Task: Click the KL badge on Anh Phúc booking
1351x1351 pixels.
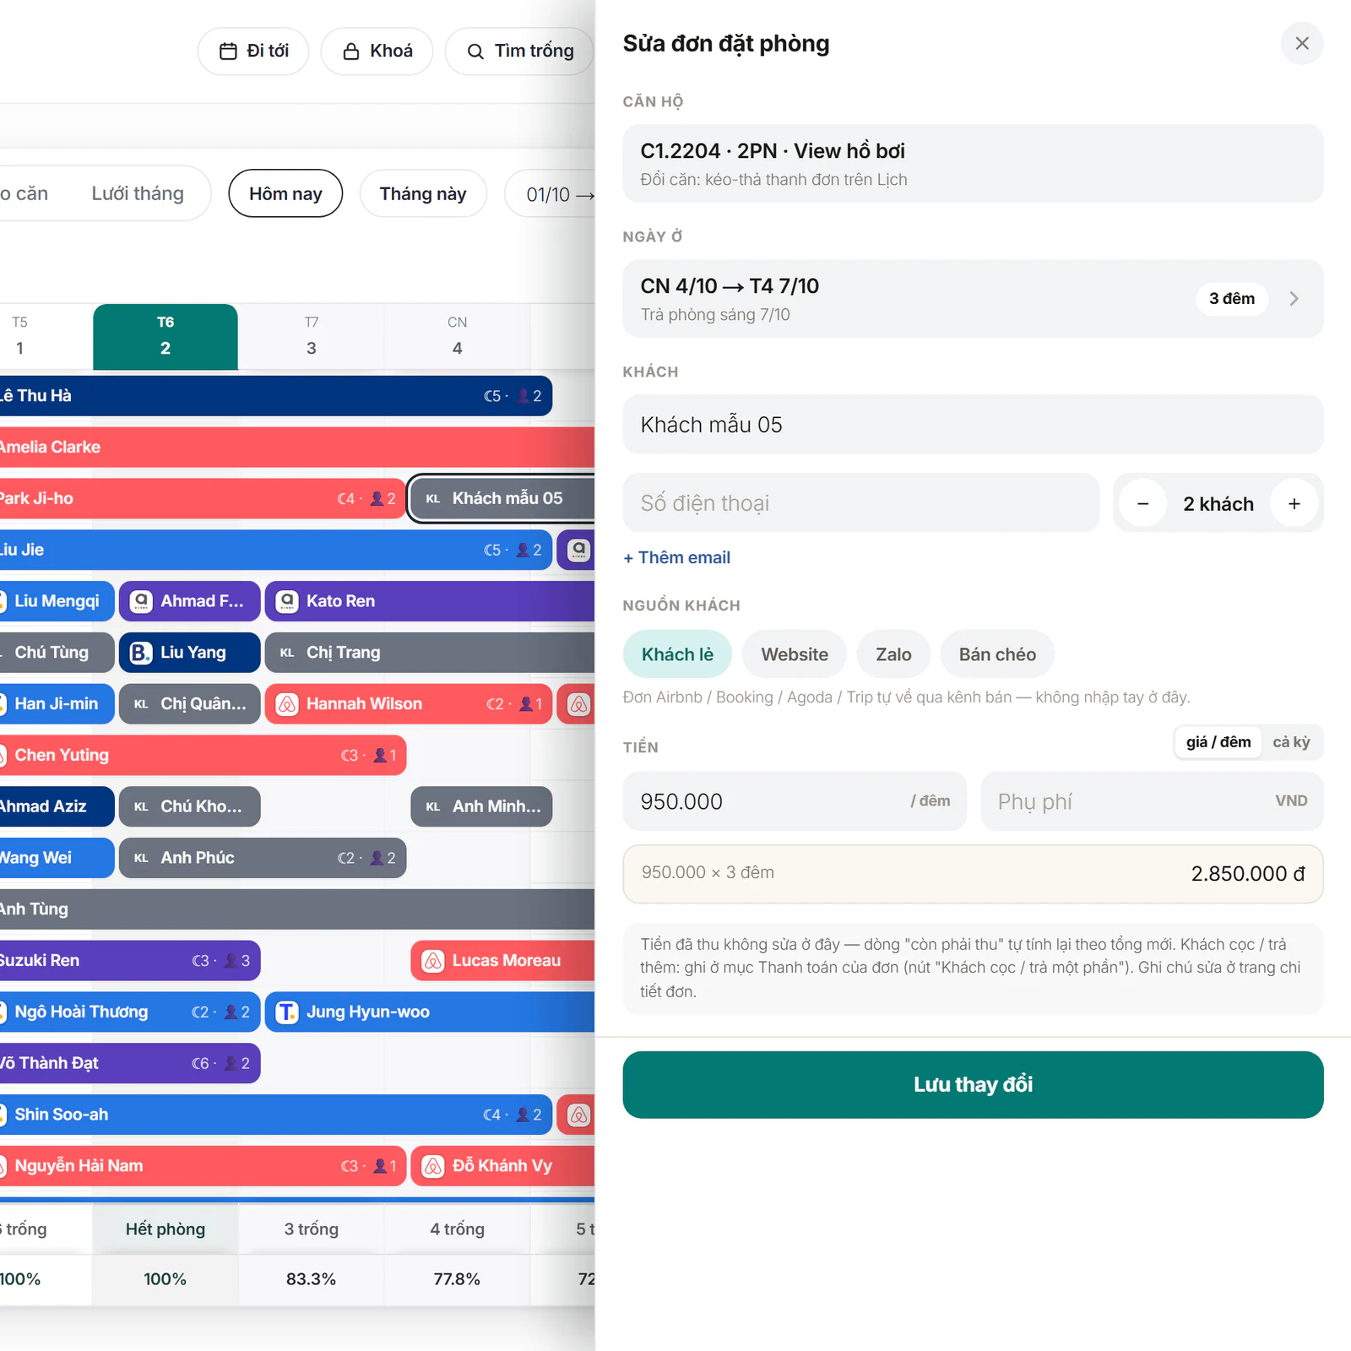Action: point(141,858)
